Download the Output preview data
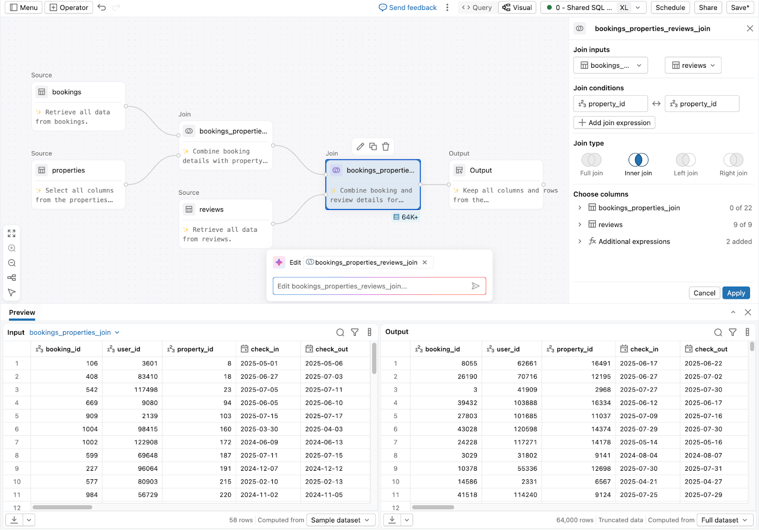This screenshot has width=759, height=530. tap(391, 520)
